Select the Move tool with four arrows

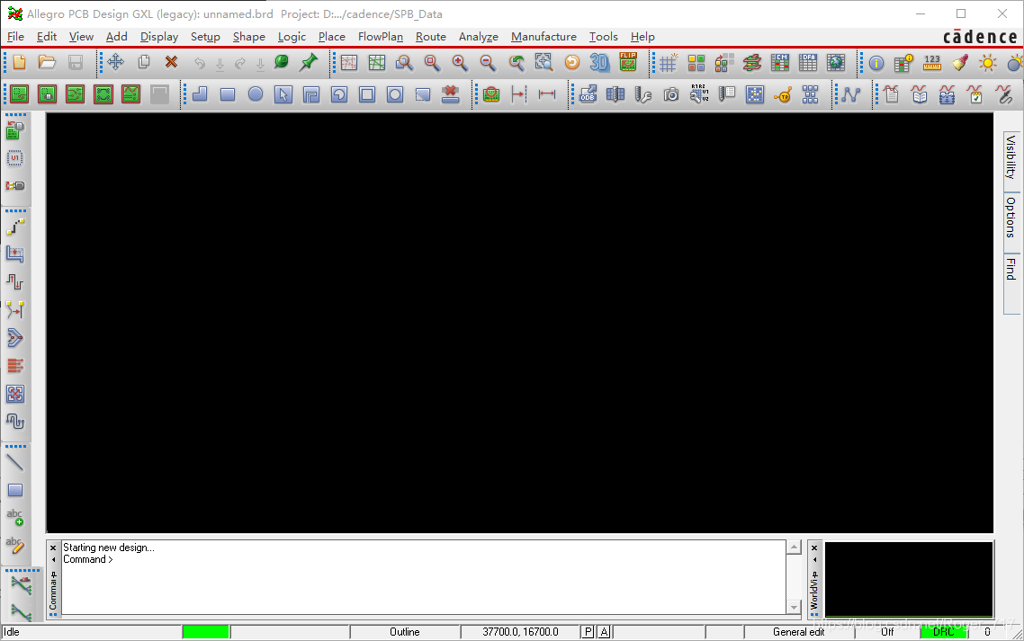115,63
